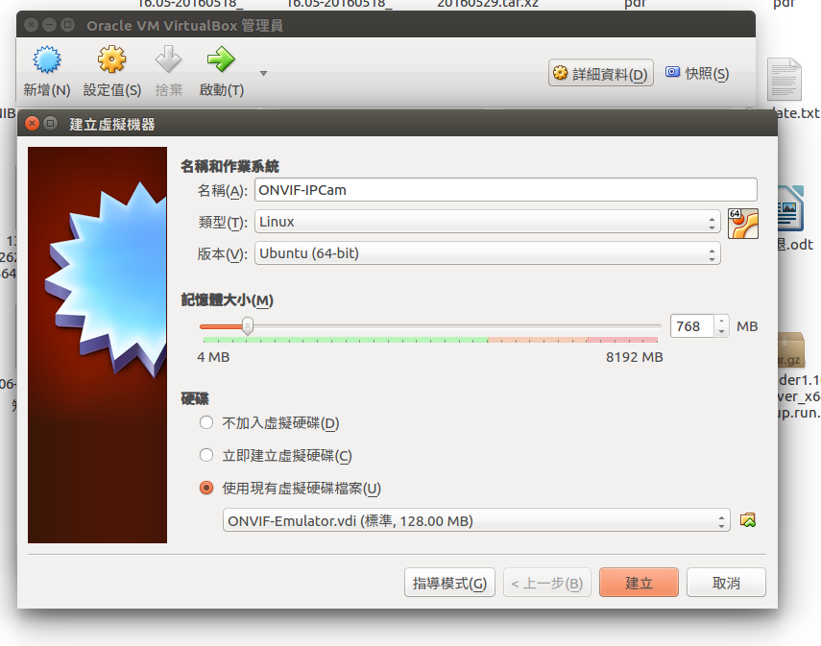This screenshot has height=646, width=821.
Task: Click the Discard (捨棄) toolbar icon
Action: (x=169, y=60)
